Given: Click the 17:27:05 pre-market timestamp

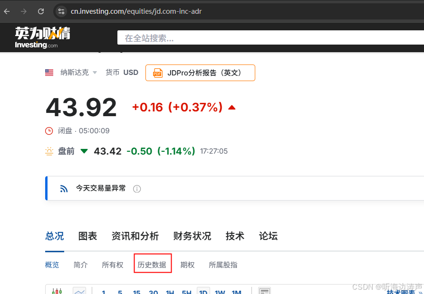Looking at the screenshot, I should point(214,151).
